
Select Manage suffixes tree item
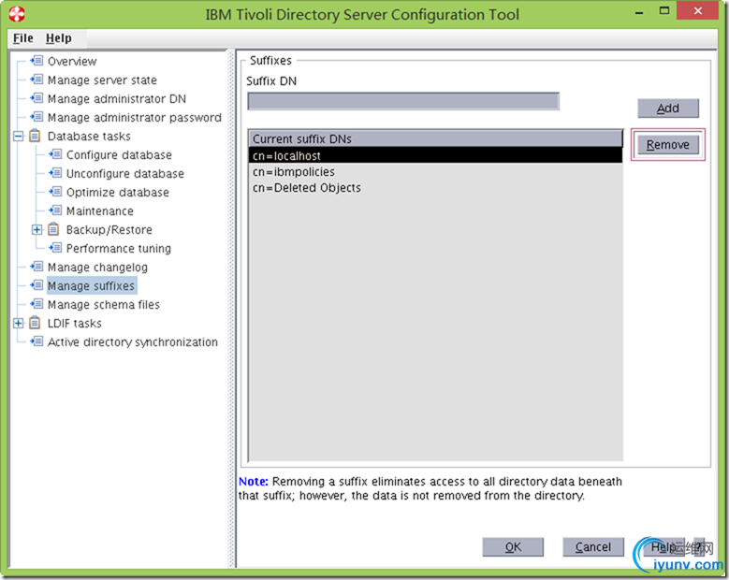[91, 285]
